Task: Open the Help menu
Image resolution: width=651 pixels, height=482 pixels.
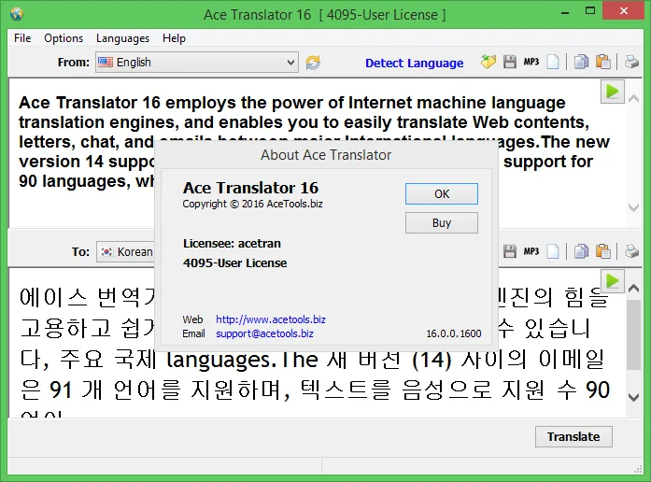Action: (174, 38)
